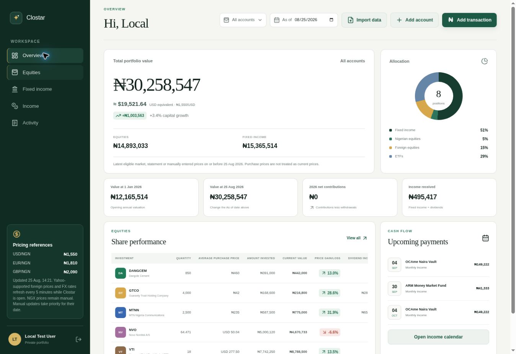
Task: Open the Fixed income section
Action: coord(45,89)
